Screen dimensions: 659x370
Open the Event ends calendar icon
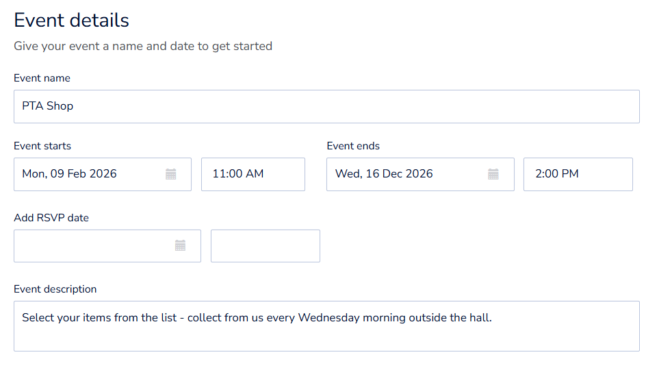[x=493, y=174]
